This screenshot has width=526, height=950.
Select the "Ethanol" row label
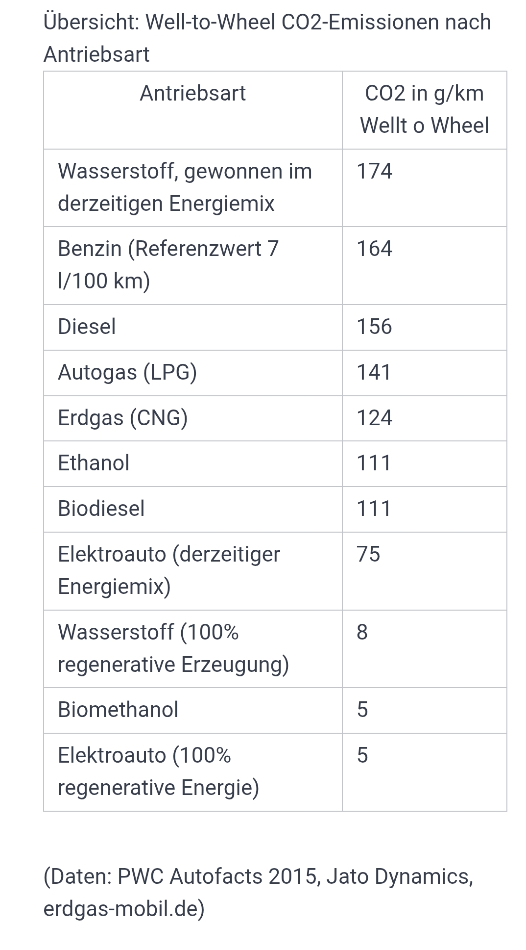point(94,463)
